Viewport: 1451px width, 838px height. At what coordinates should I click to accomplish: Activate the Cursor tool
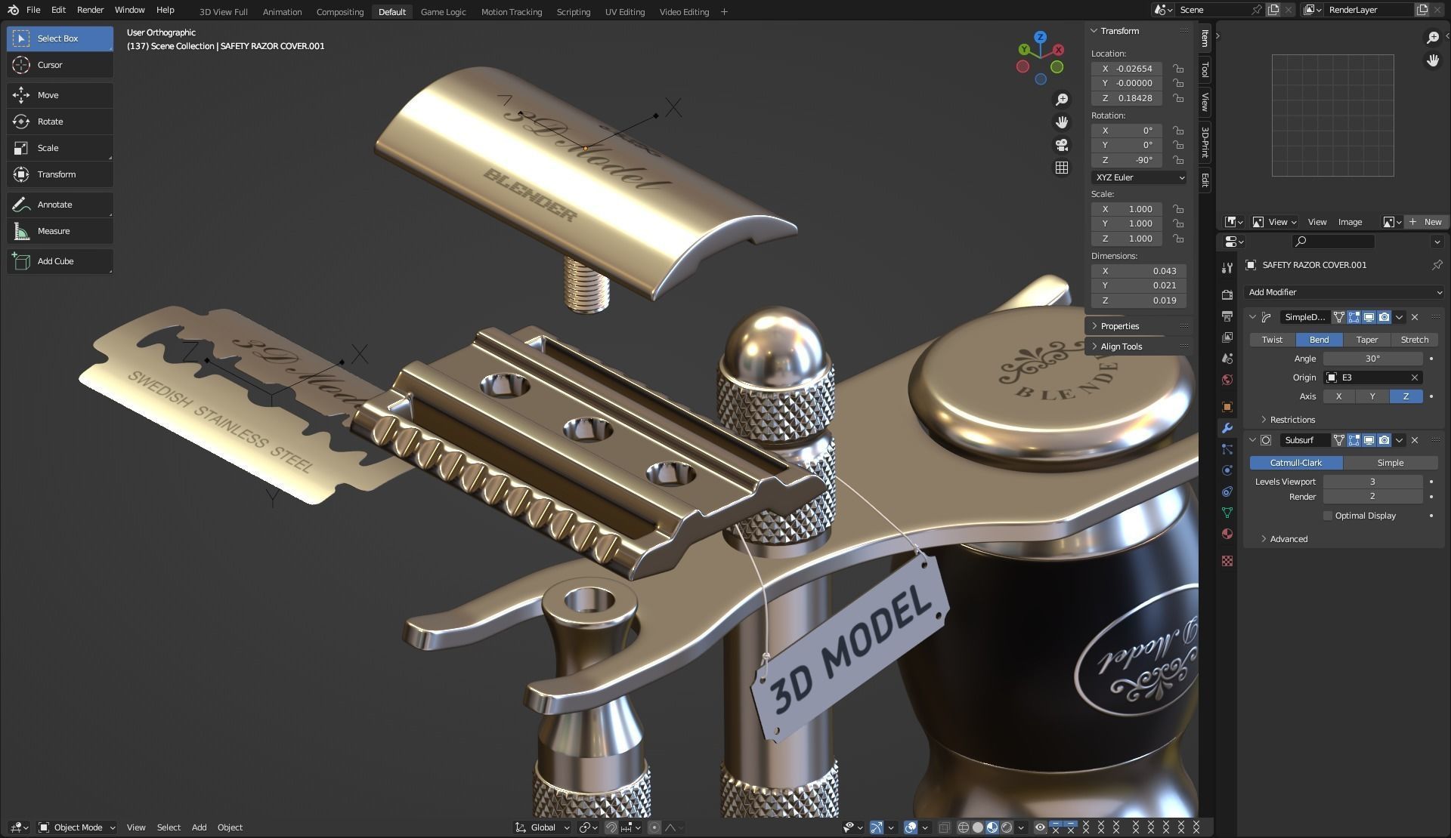[60, 65]
